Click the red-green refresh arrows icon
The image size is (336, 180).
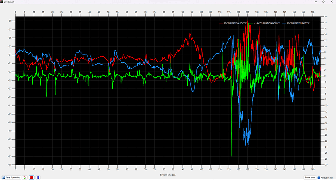pos(25,178)
